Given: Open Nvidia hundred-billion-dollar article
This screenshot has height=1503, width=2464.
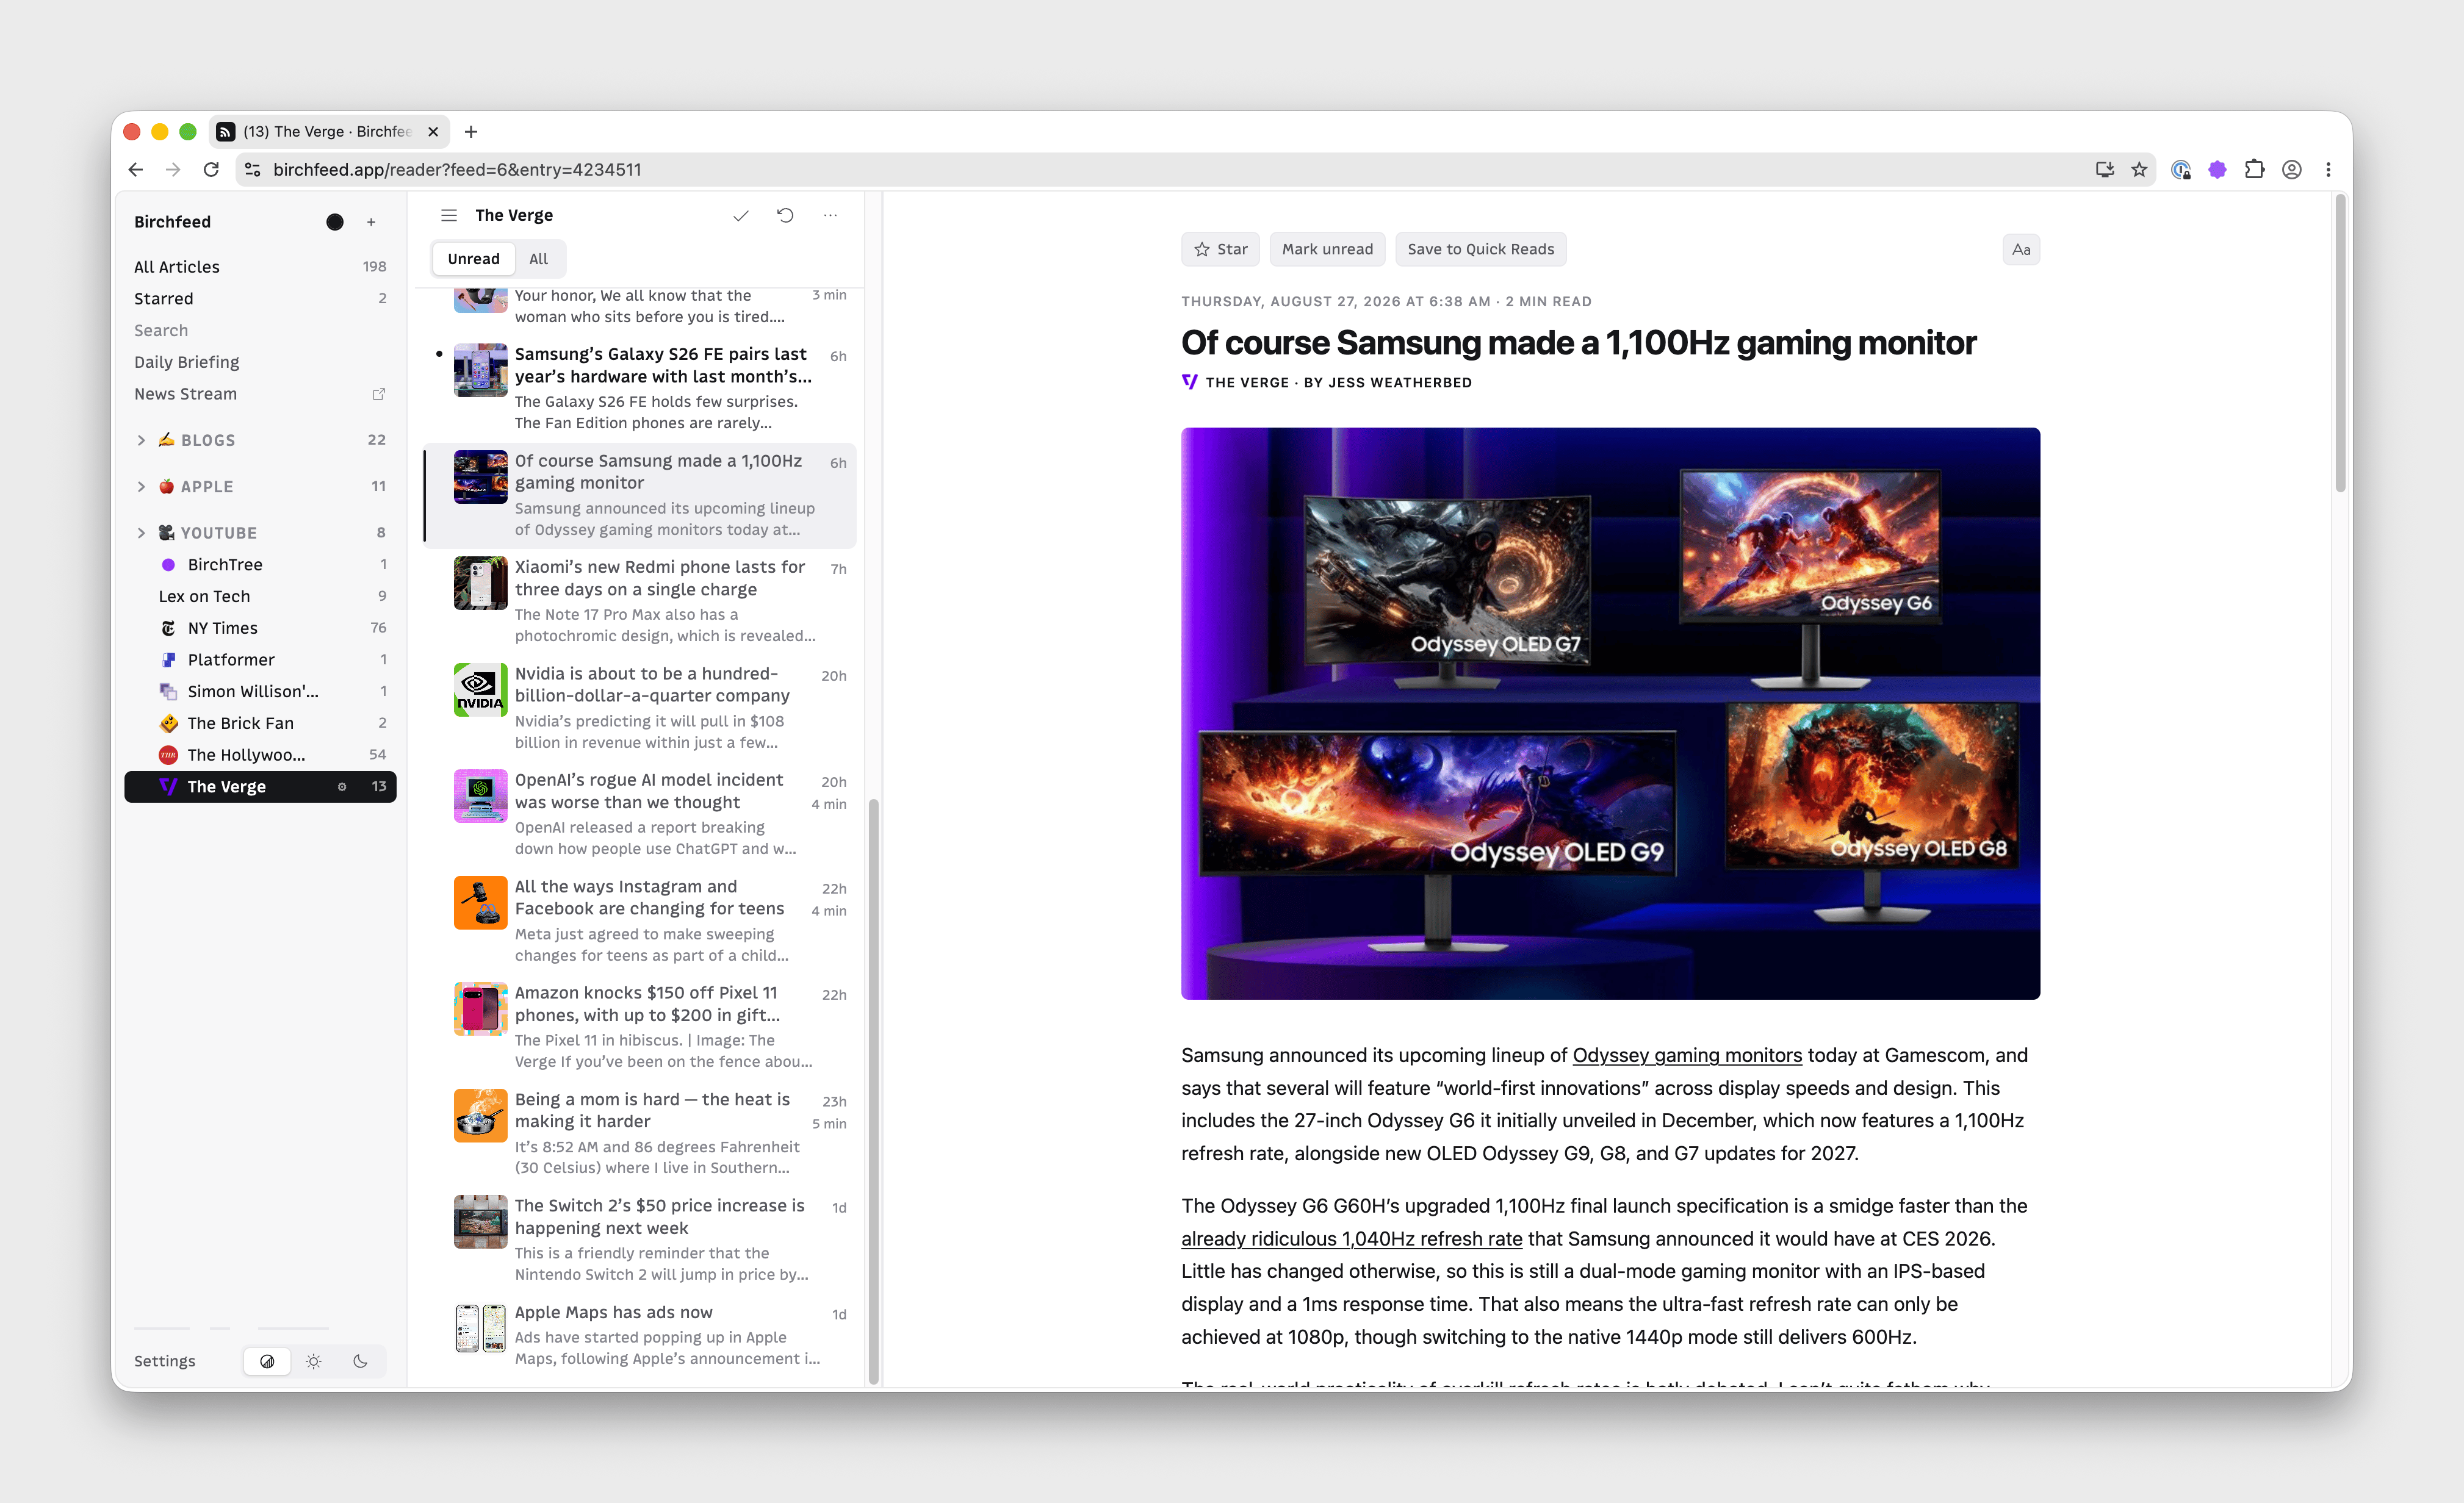Looking at the screenshot, I should point(640,708).
